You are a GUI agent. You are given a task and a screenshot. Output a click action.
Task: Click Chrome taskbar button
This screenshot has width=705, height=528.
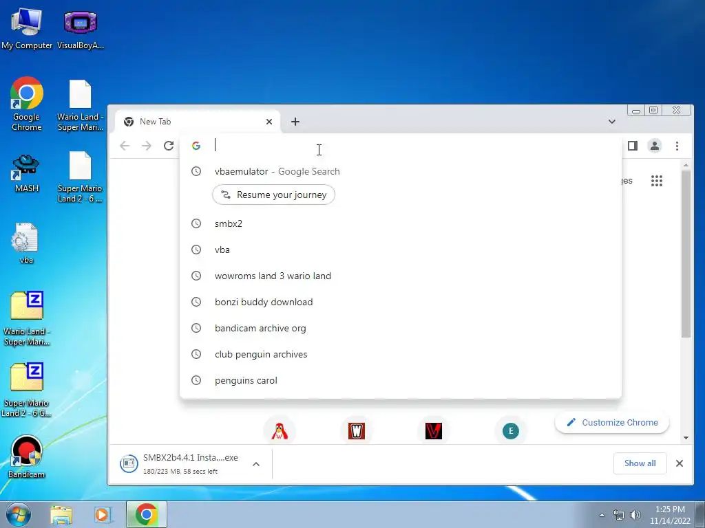tap(146, 514)
